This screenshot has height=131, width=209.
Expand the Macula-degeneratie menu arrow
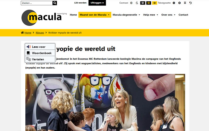(x=139, y=15)
